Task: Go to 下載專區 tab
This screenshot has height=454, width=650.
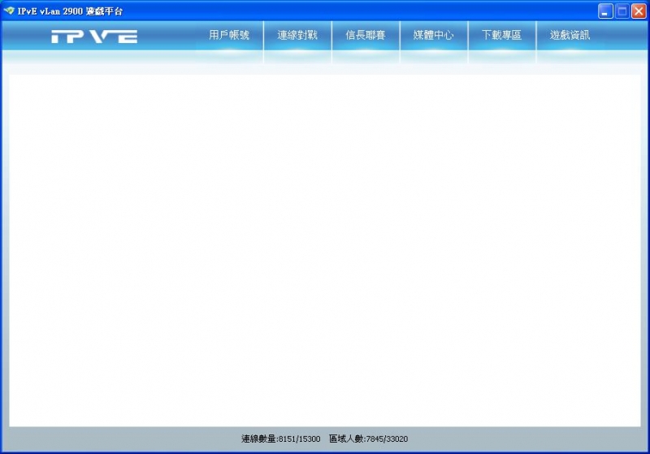Action: [x=501, y=36]
